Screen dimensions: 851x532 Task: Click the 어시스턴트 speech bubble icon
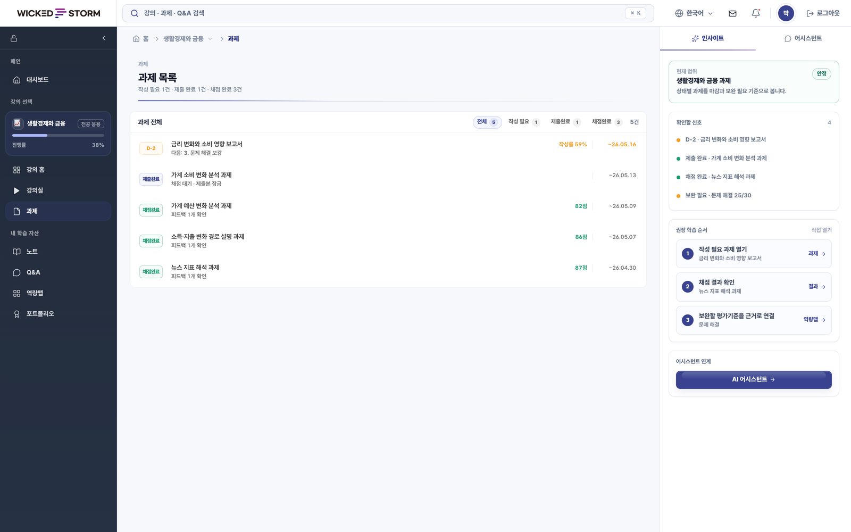[788, 38]
